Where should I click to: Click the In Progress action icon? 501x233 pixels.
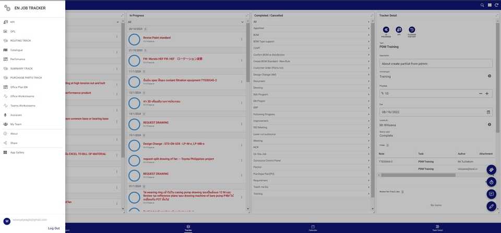pos(386,30)
